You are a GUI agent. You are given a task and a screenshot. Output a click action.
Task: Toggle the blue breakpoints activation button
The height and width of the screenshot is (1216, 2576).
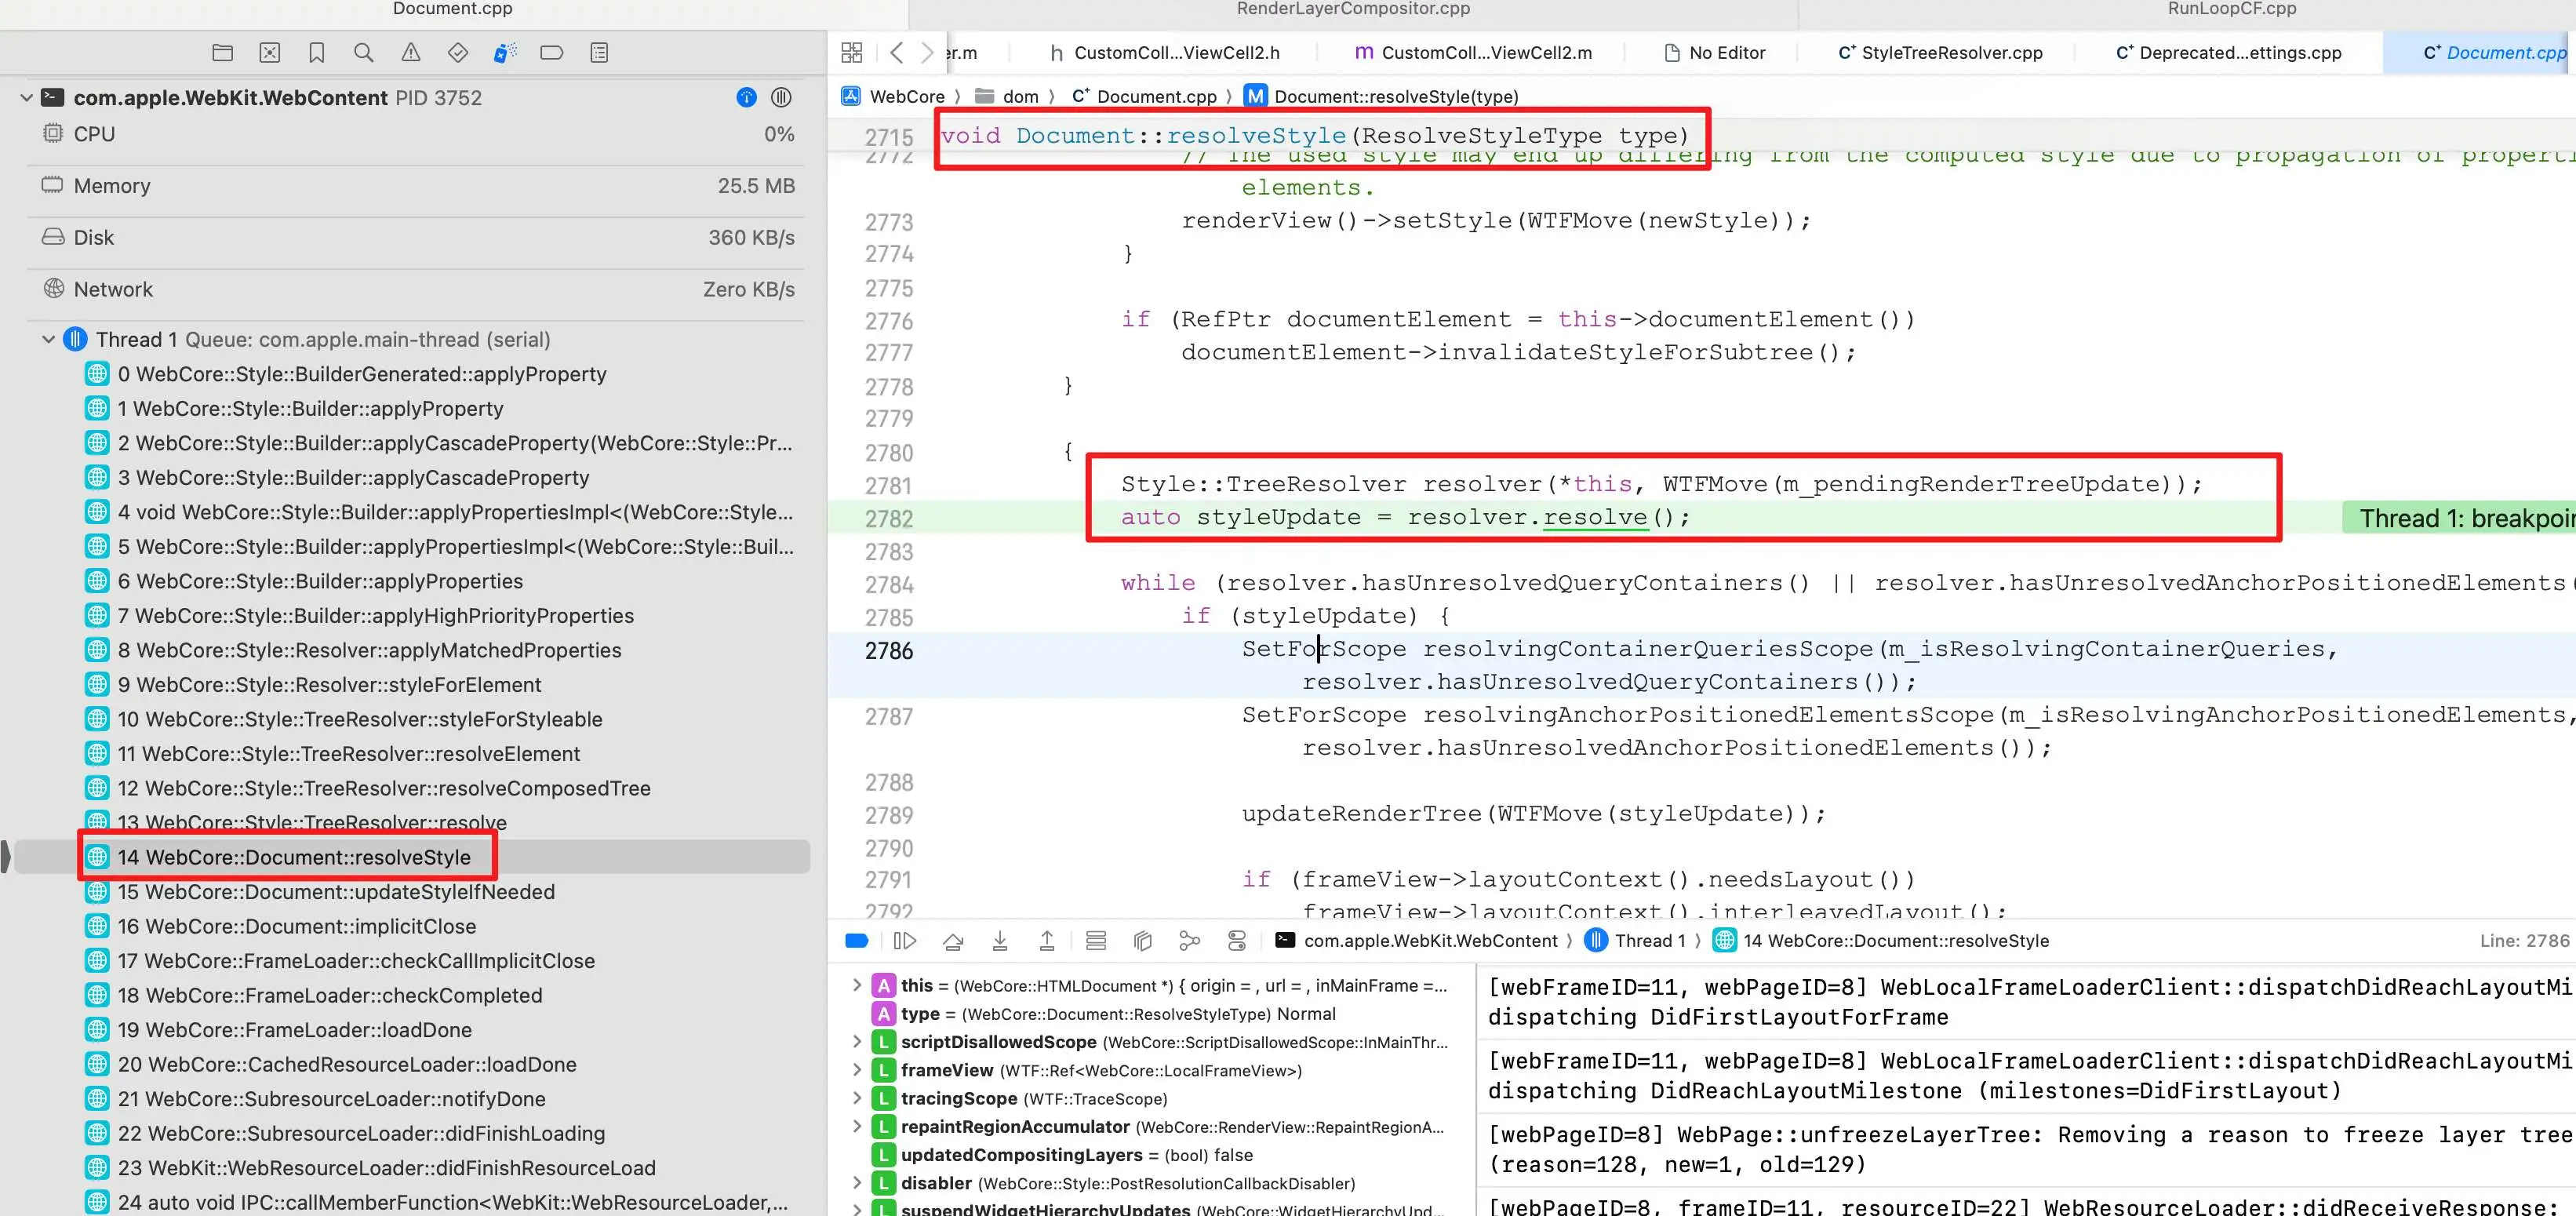[856, 940]
